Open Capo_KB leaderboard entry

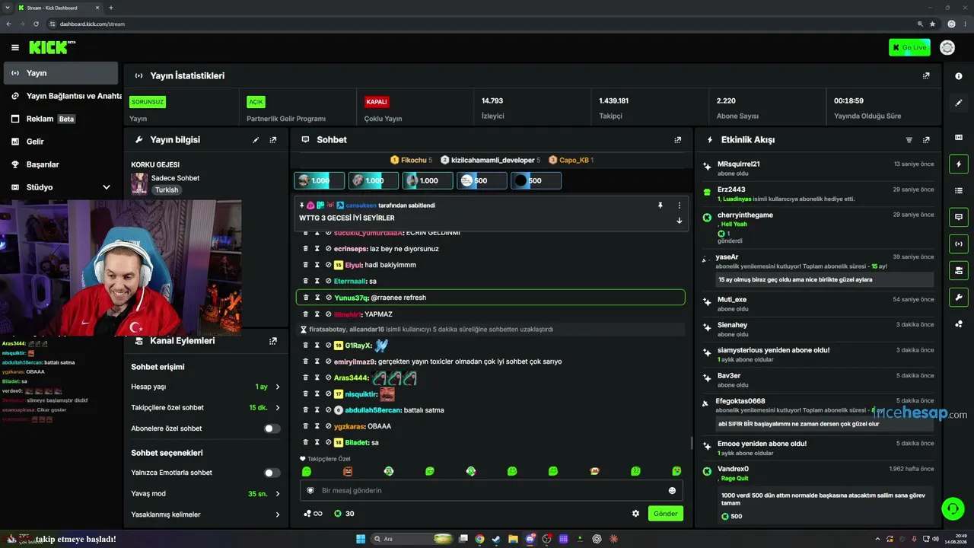coord(571,160)
